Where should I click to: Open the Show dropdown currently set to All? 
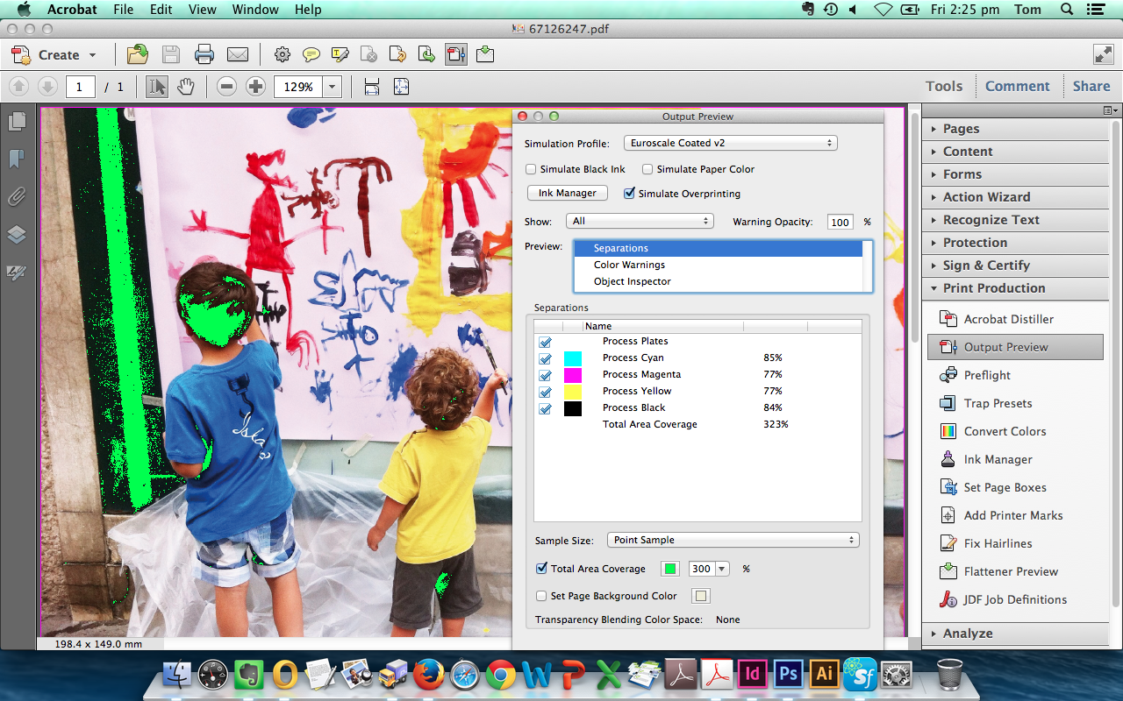point(640,221)
